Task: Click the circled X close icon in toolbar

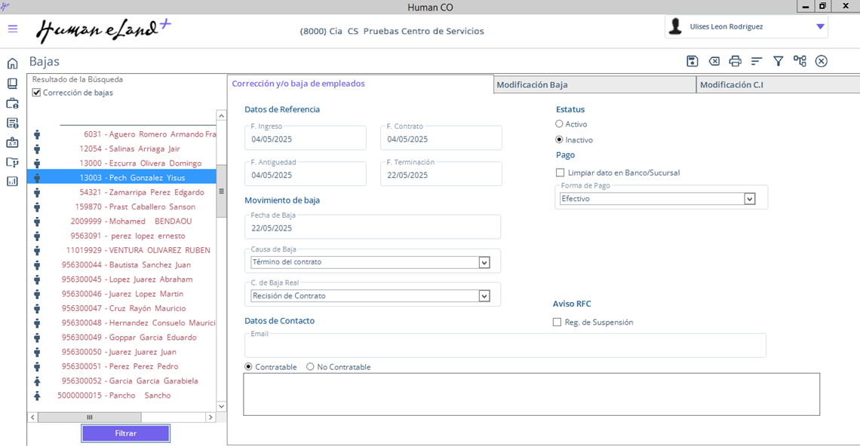Action: pyautogui.click(x=822, y=61)
